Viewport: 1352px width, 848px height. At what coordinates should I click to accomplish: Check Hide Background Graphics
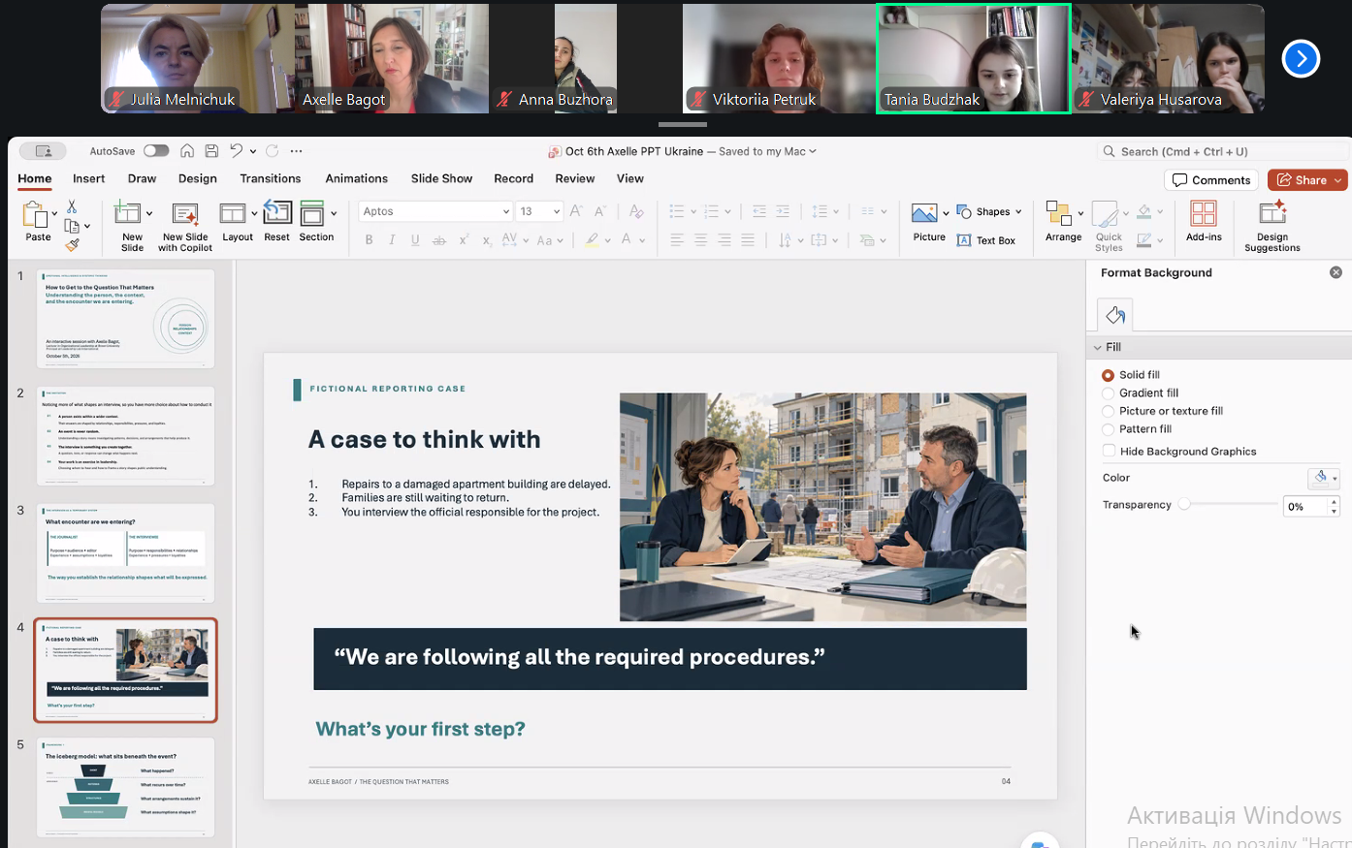pyautogui.click(x=1109, y=451)
